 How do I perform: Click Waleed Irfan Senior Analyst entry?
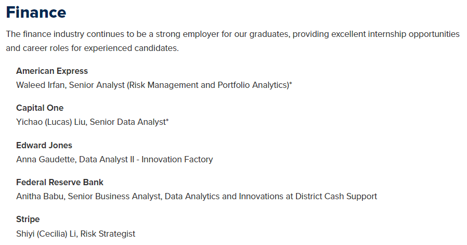coord(154,85)
